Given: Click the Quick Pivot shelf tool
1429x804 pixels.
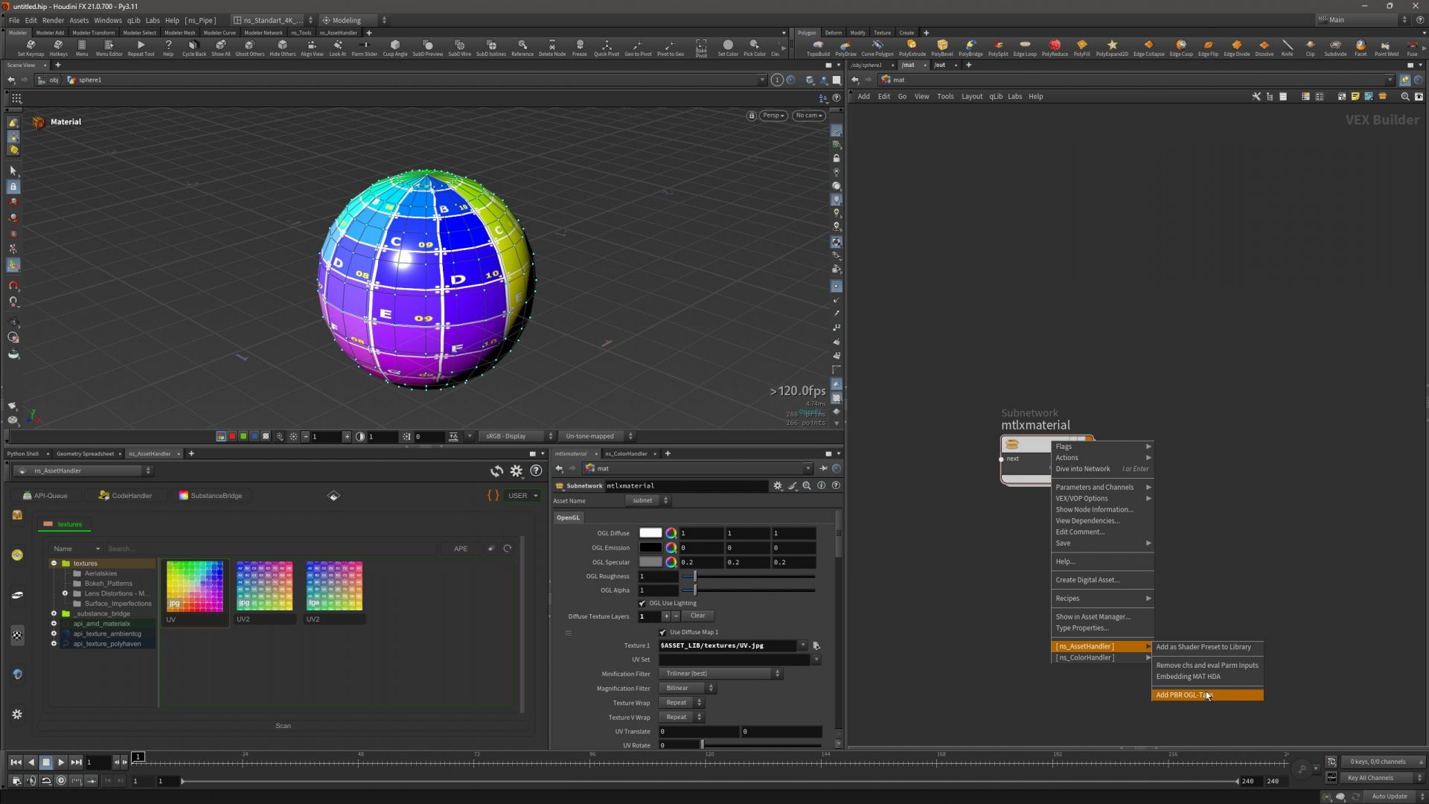Looking at the screenshot, I should coord(607,48).
